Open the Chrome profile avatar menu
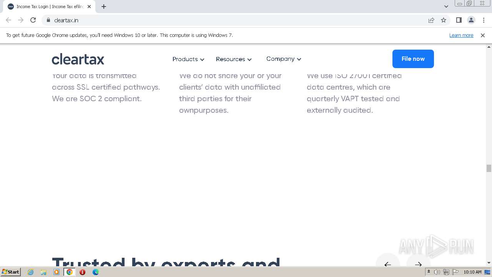 pos(471,20)
